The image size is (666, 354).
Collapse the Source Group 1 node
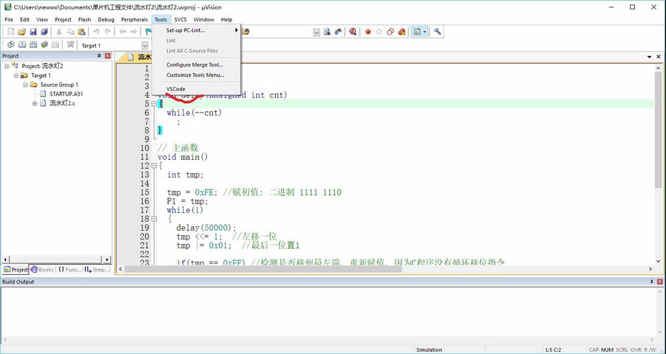[25, 85]
